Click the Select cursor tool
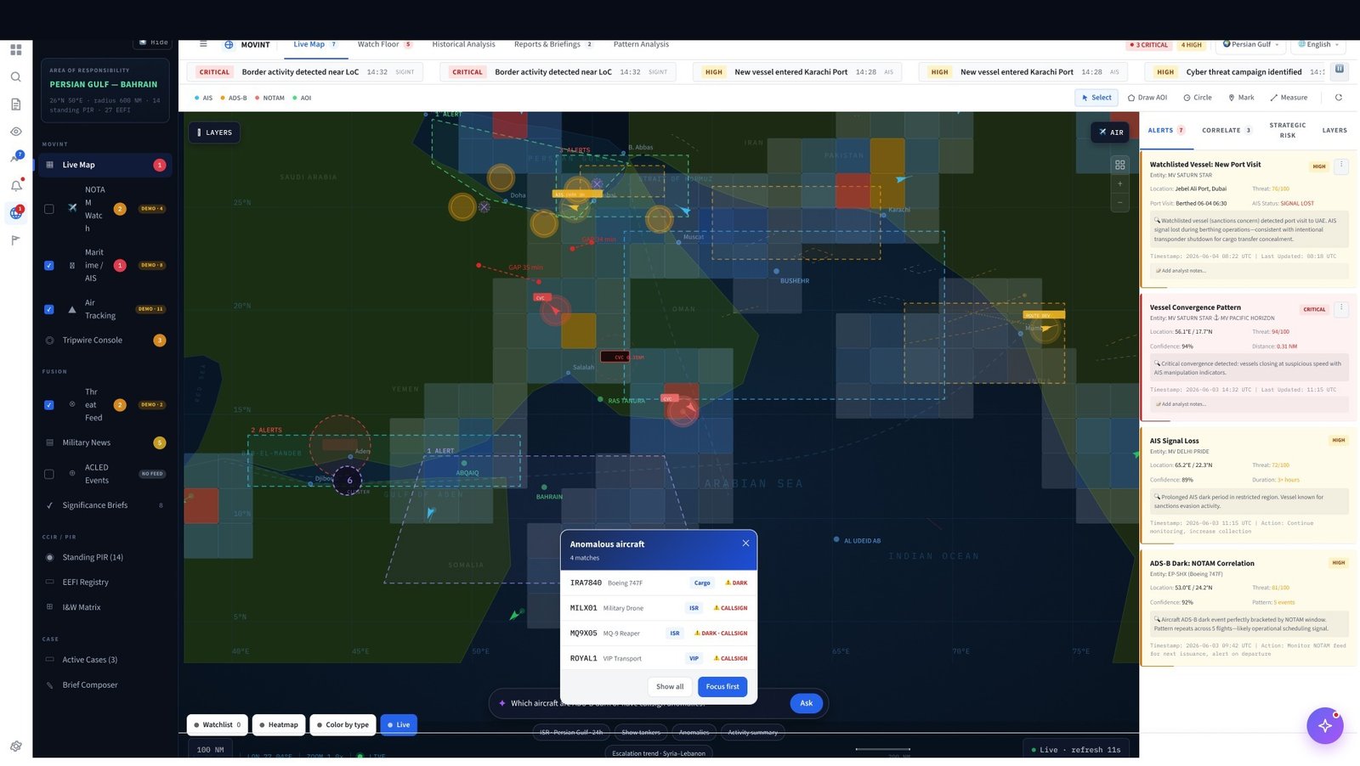Viewport: 1360px width, 766px height. 1096,98
